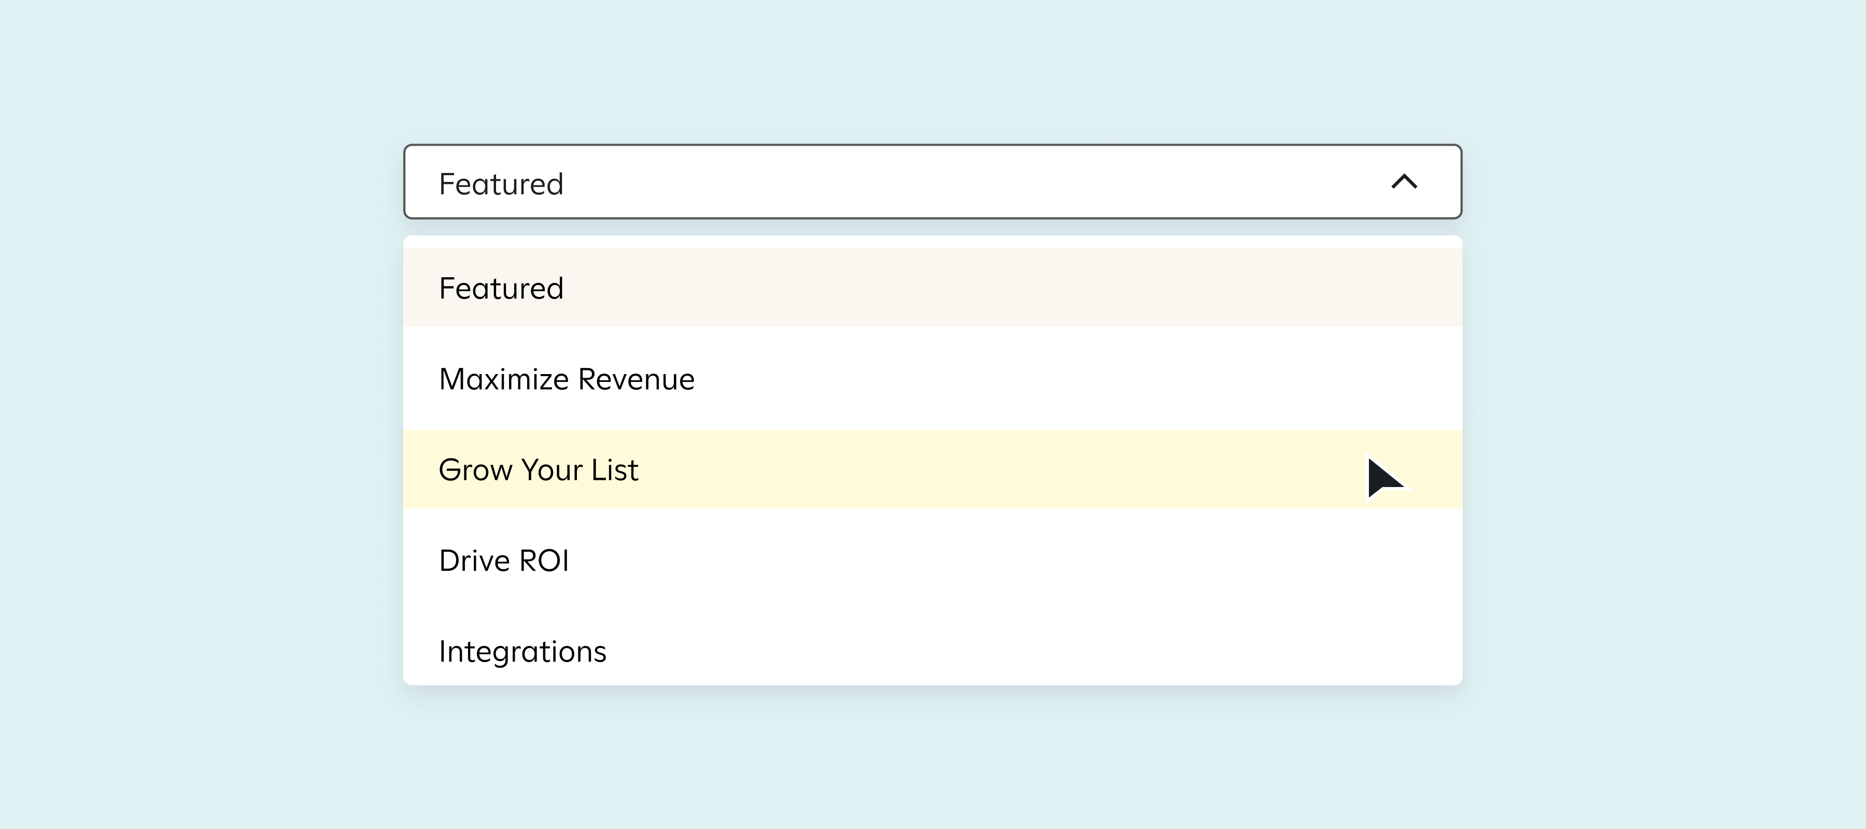The height and width of the screenshot is (829, 1866).
Task: Click the Grow Your List text
Action: click(538, 470)
